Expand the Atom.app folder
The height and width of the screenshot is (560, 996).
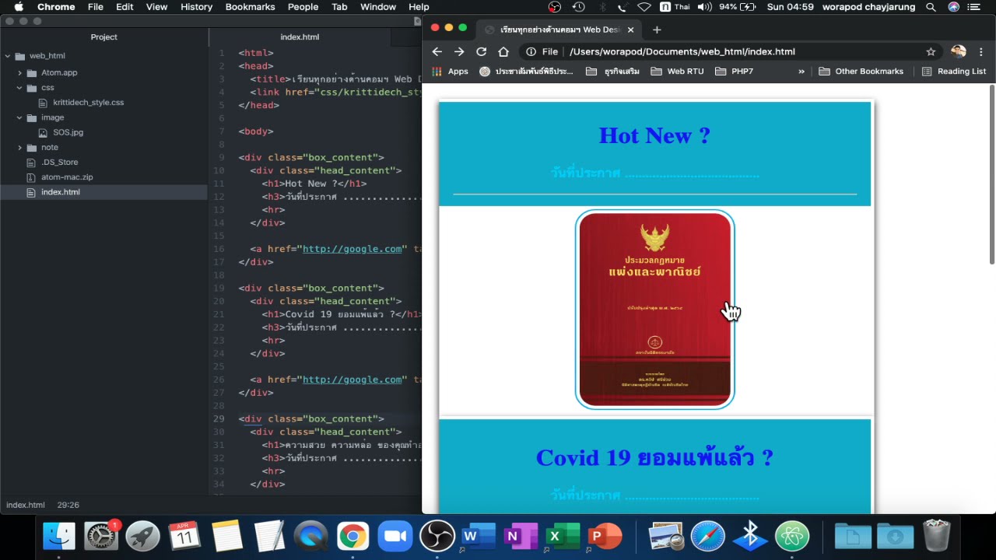[x=19, y=72]
